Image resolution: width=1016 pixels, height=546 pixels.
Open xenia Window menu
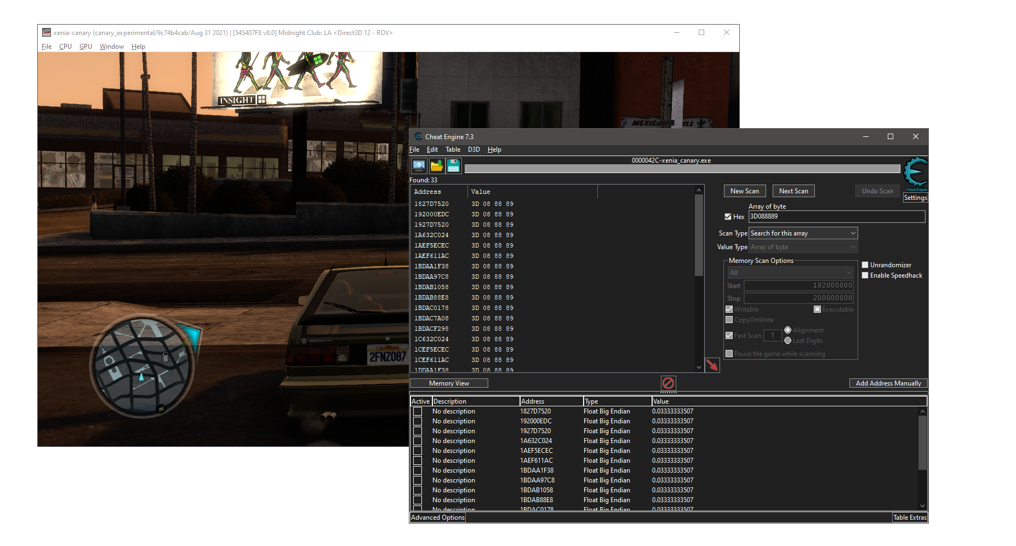point(112,47)
